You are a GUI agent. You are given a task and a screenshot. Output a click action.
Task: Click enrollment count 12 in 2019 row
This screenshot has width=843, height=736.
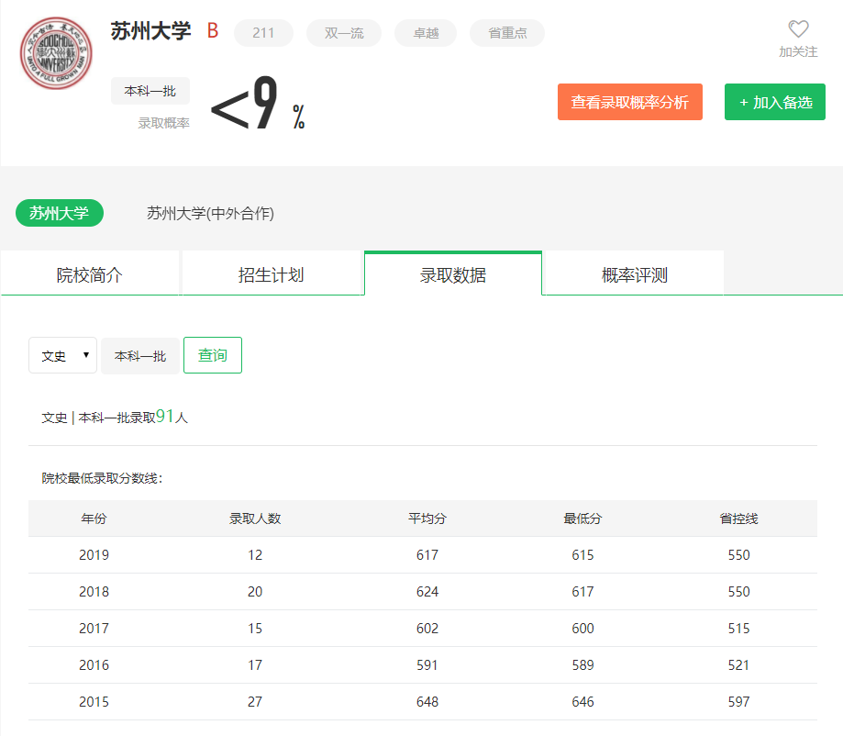255,554
